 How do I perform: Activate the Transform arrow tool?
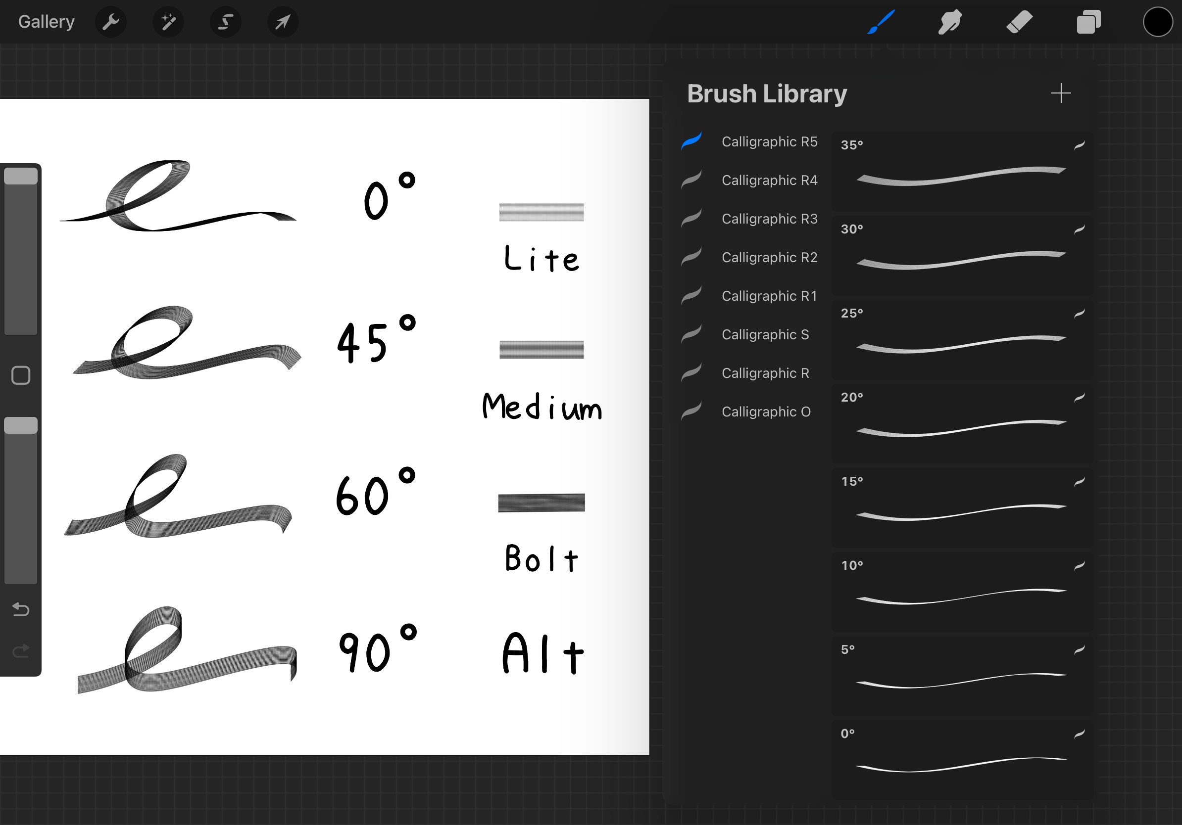[283, 22]
